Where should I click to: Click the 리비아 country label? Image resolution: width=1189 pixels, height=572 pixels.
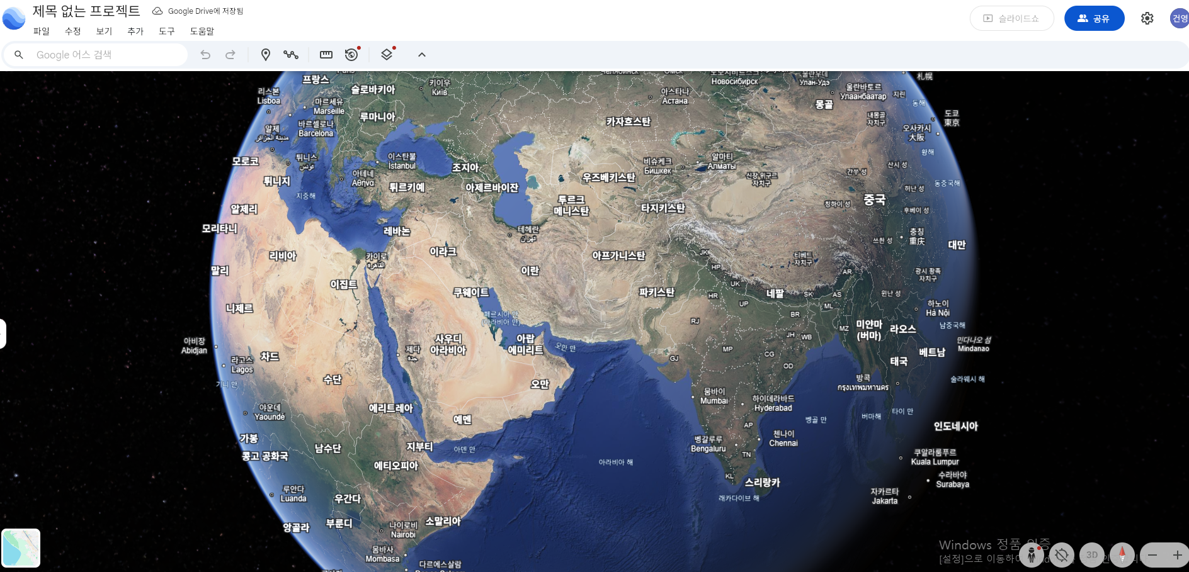[282, 256]
